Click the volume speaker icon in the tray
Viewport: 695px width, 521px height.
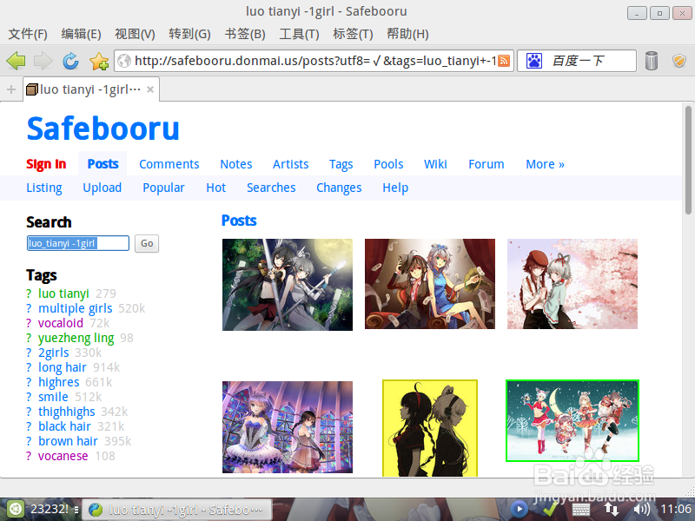(x=642, y=509)
